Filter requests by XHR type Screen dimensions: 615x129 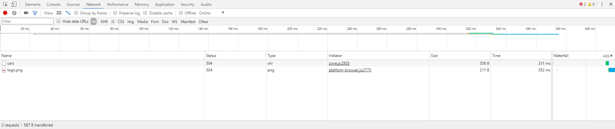(x=104, y=22)
